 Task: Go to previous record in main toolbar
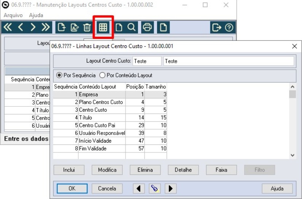coord(21,27)
